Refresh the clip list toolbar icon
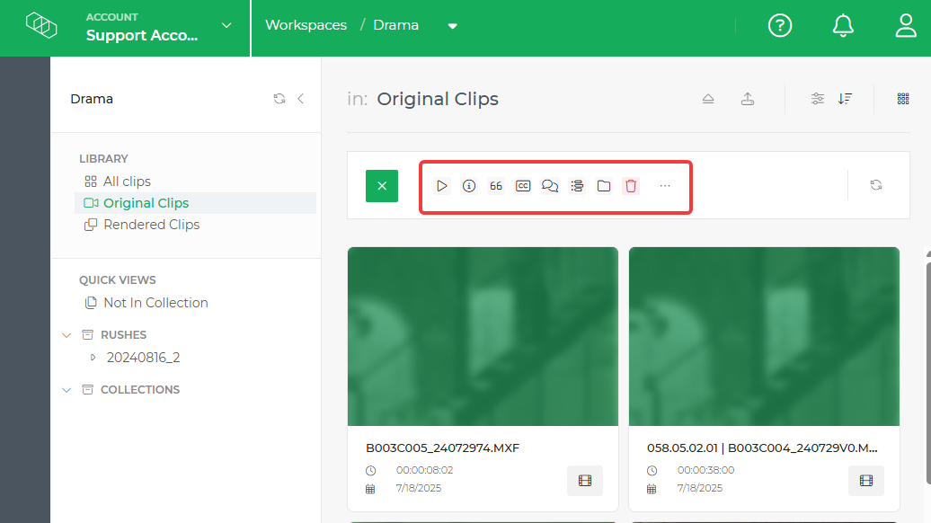 (876, 185)
